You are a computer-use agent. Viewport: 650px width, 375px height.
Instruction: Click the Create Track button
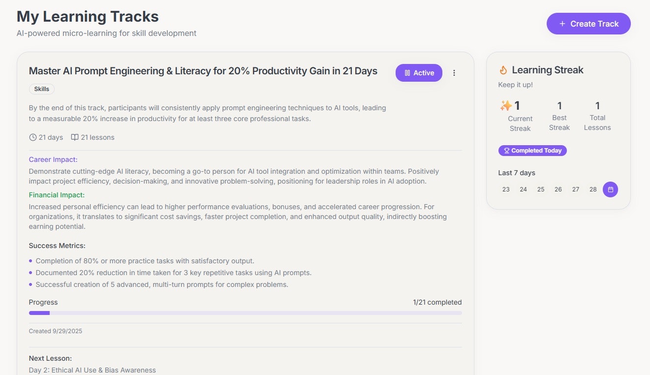(588, 23)
